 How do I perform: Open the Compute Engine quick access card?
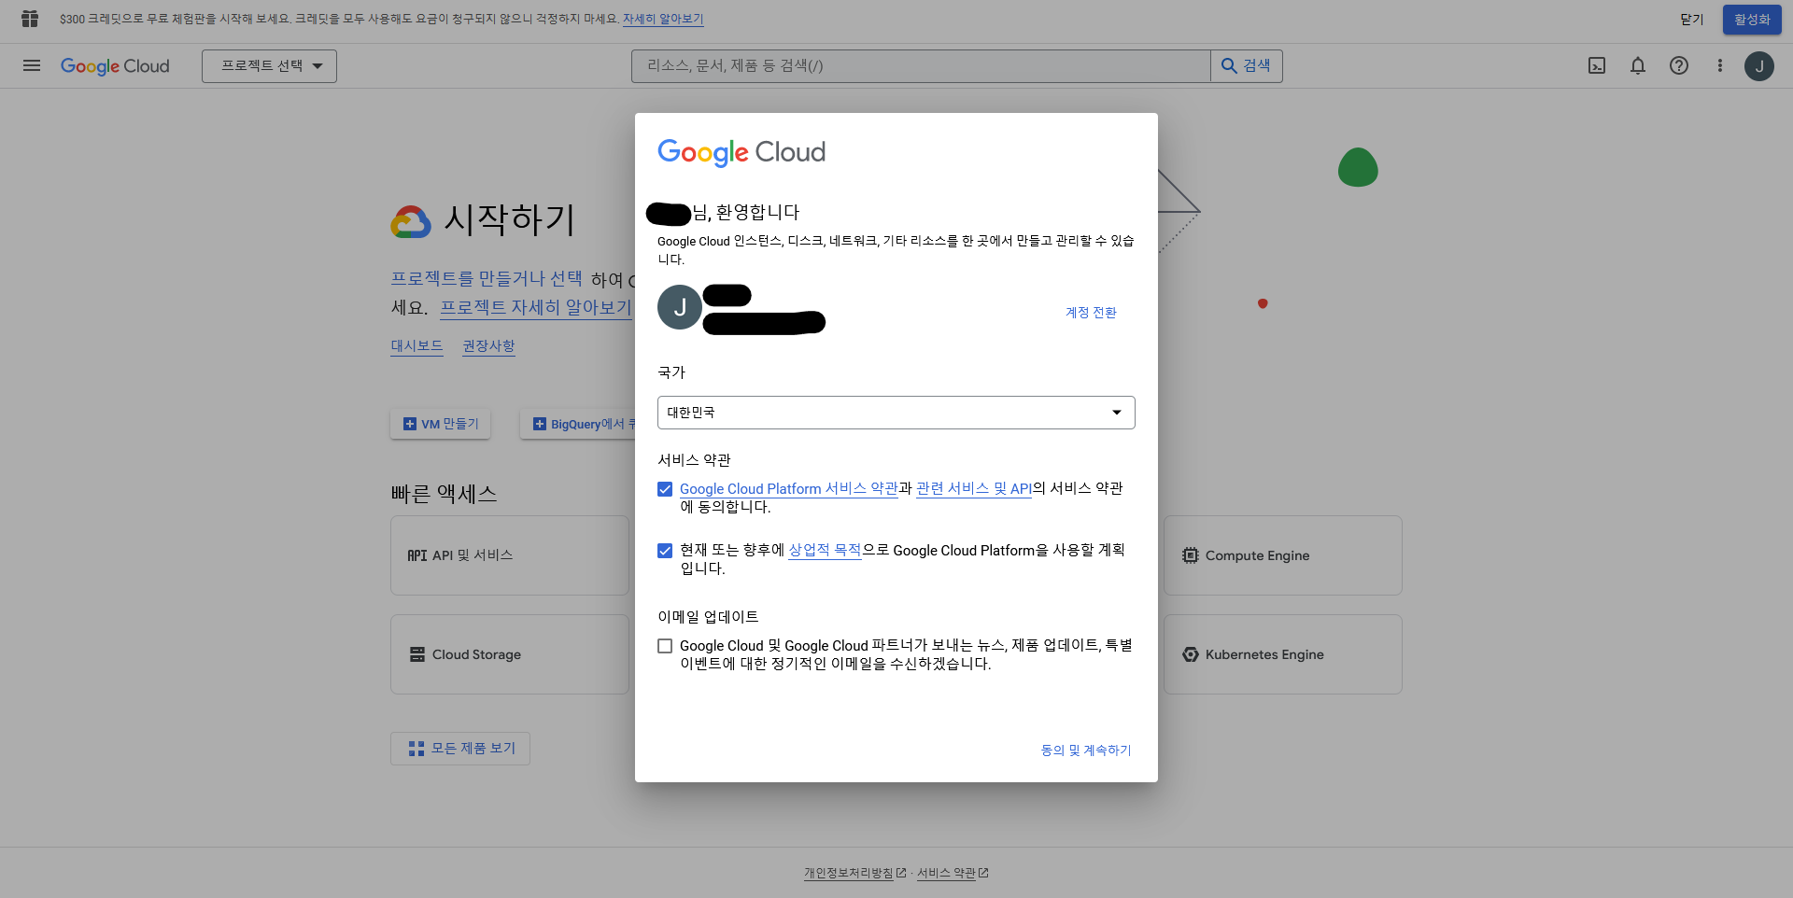click(x=1283, y=555)
